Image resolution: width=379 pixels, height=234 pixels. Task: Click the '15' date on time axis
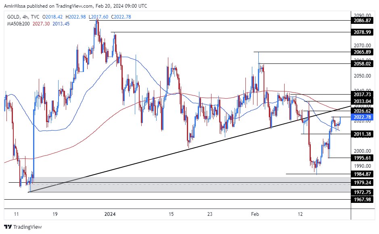(x=171, y=214)
